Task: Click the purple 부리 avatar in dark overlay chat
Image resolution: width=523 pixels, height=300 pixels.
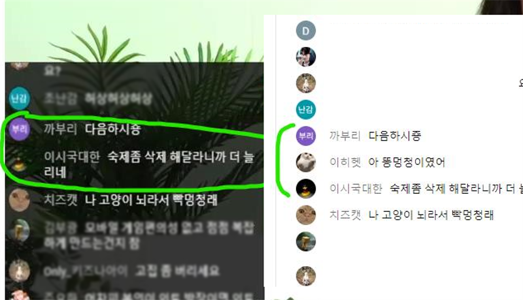Action: point(20,129)
